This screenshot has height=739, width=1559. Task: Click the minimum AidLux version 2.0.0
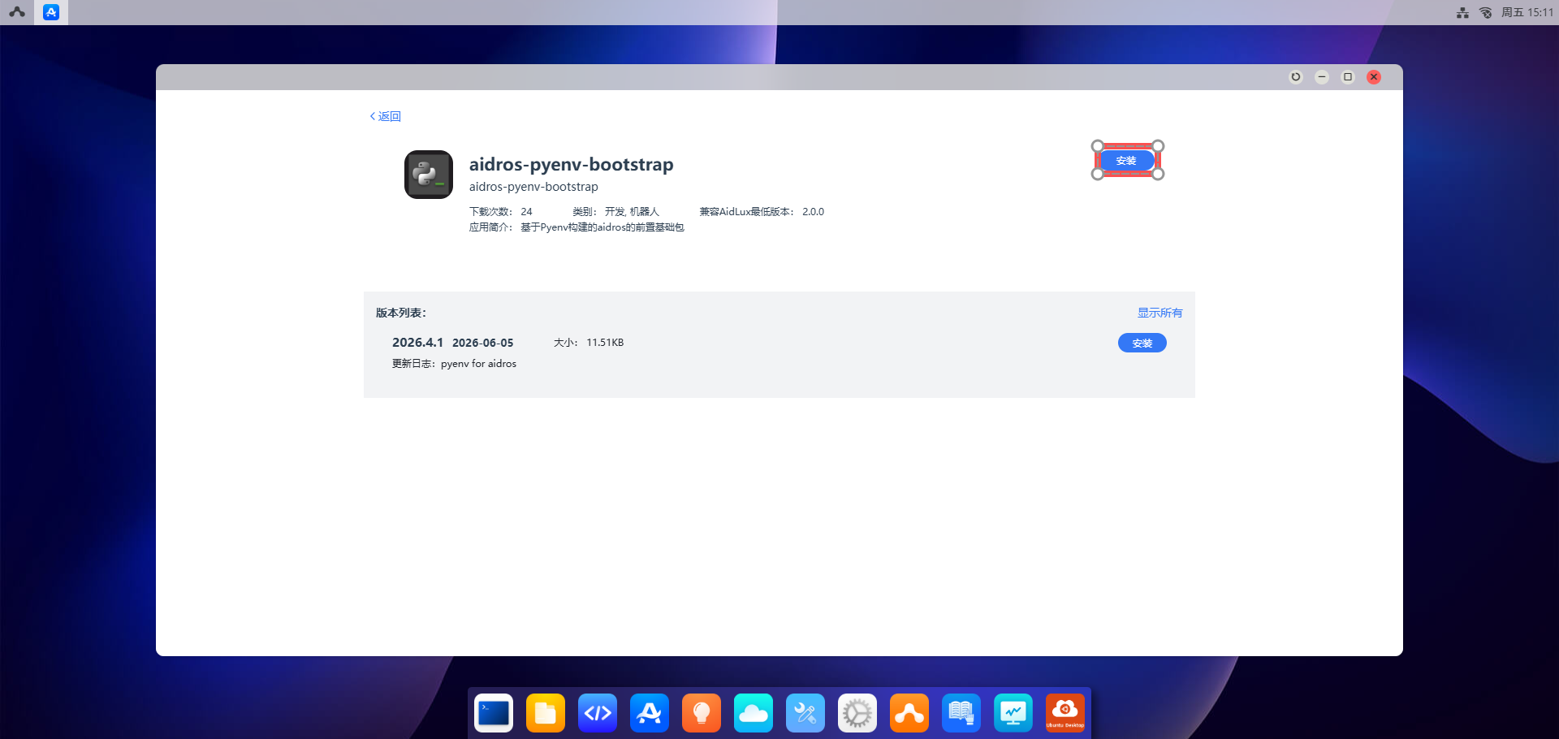pos(814,212)
